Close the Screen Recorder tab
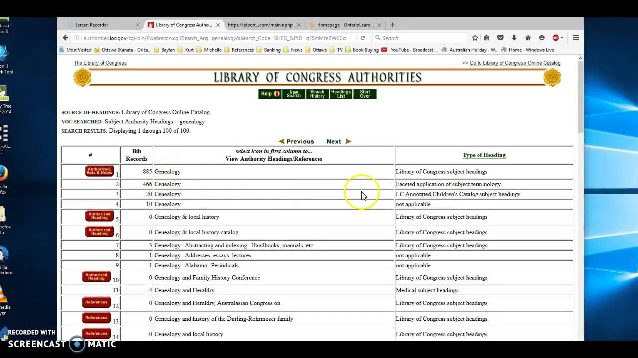Image resolution: width=638 pixels, height=358 pixels. pyautogui.click(x=138, y=25)
